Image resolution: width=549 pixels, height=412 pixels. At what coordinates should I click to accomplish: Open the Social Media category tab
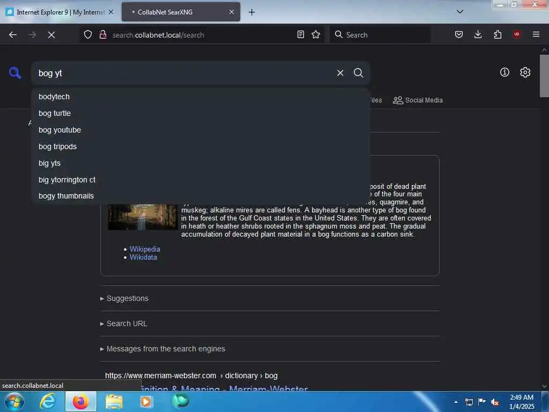pyautogui.click(x=418, y=100)
